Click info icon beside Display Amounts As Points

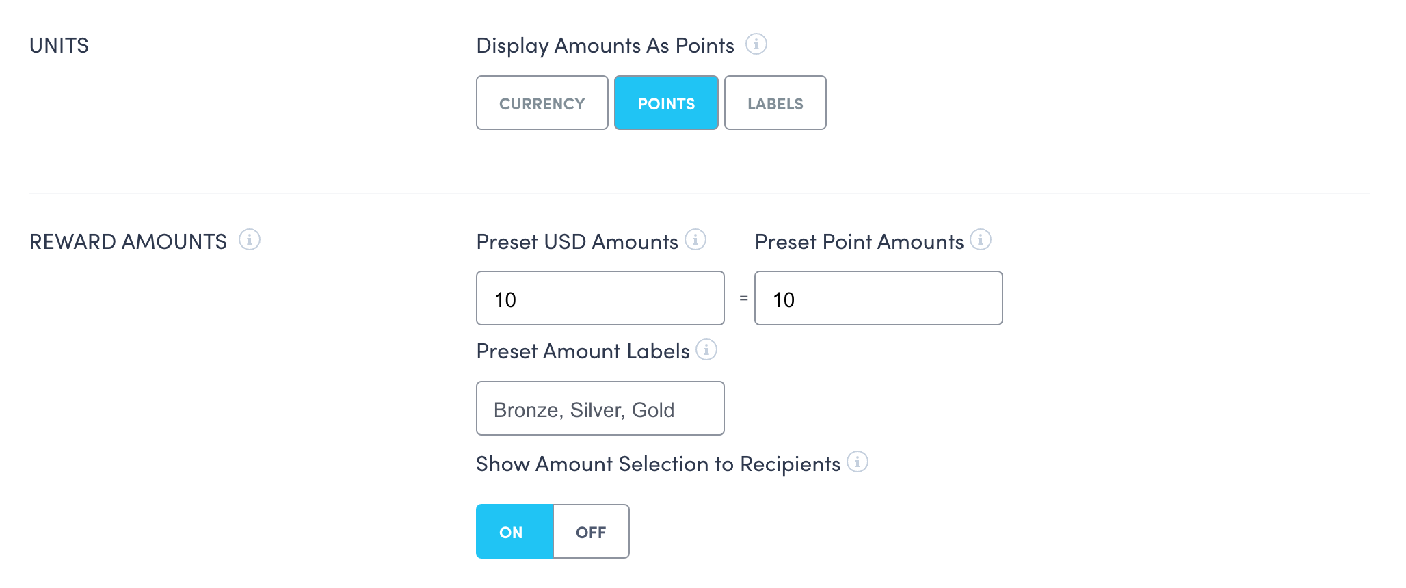[756, 44]
